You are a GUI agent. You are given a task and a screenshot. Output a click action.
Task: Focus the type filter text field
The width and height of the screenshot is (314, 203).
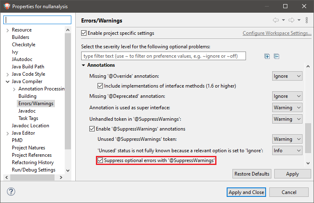coord(164,56)
